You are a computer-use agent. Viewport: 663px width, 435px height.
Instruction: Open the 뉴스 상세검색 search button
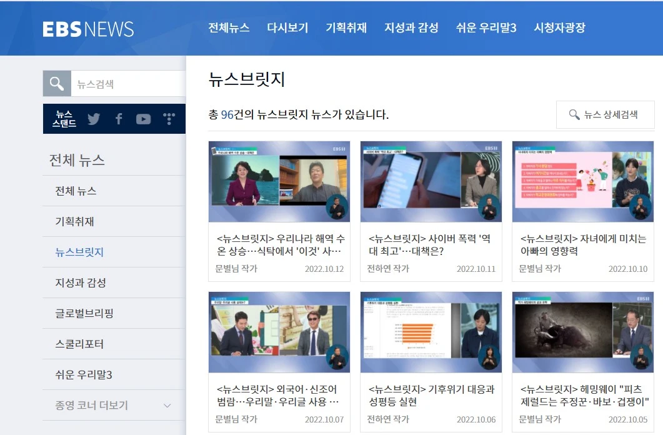(605, 114)
